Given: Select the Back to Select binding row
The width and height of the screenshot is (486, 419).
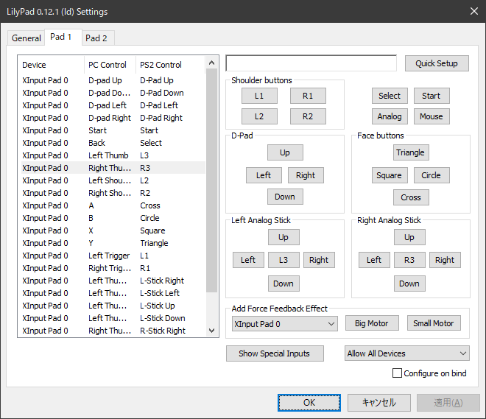Looking at the screenshot, I should pyautogui.click(x=113, y=143).
